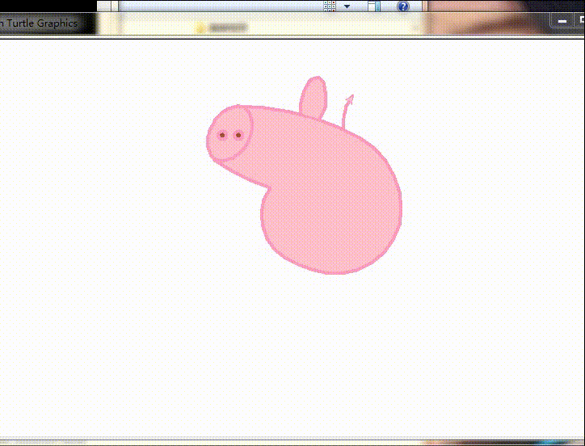
Task: Click the pig's pink ear
Action: point(314,98)
